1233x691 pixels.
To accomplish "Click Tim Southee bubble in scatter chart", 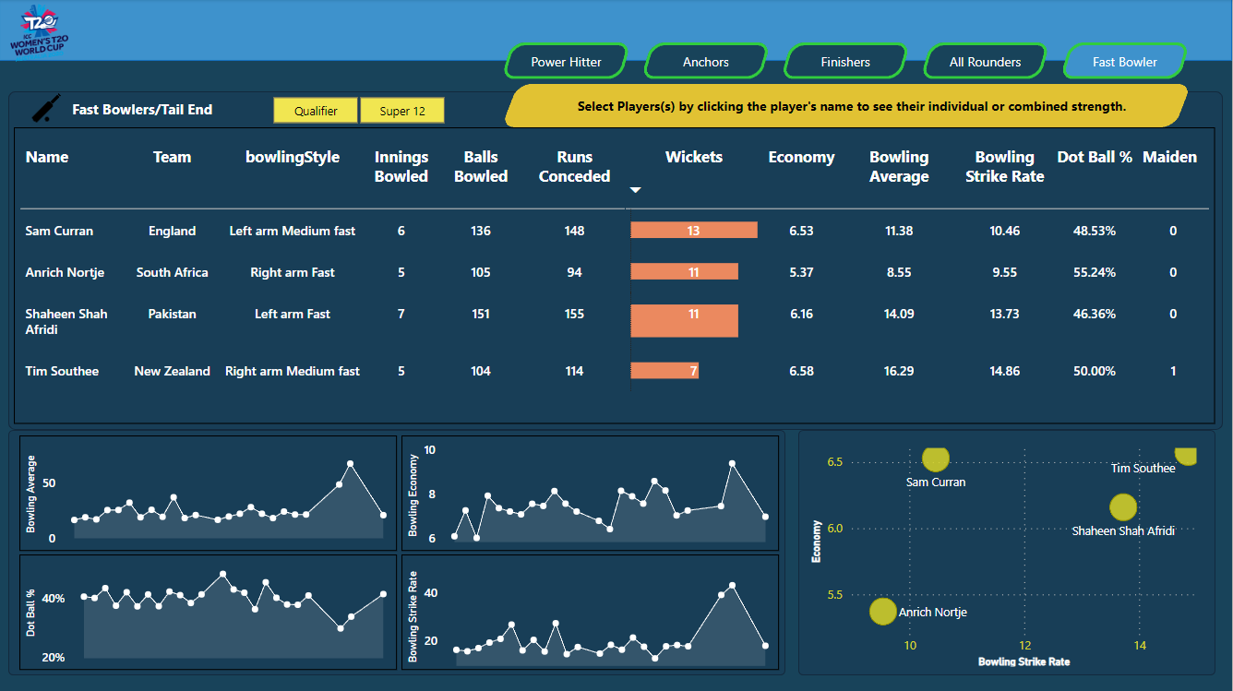I will tap(1186, 455).
